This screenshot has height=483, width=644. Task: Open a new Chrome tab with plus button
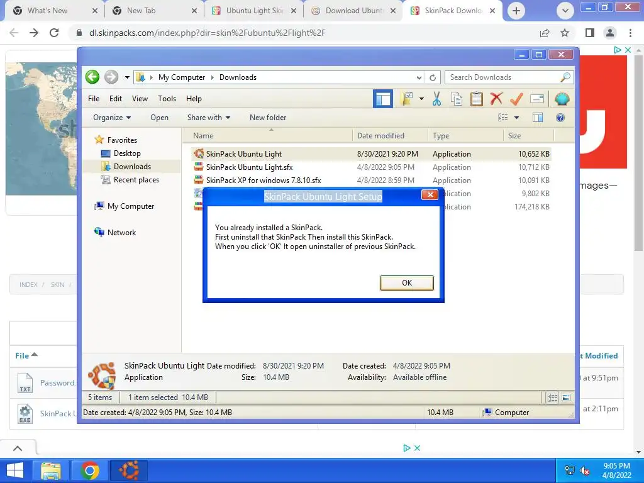coord(516,11)
